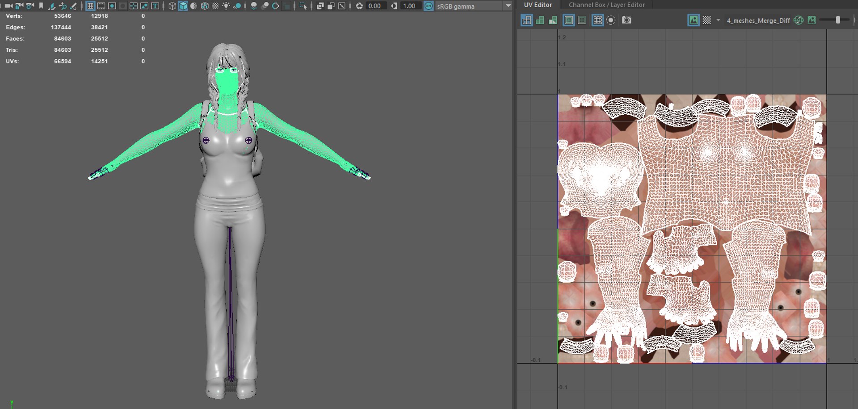Screen dimensions: 858x409
Task: Enable wireframe on shaded mode
Action: [205, 6]
